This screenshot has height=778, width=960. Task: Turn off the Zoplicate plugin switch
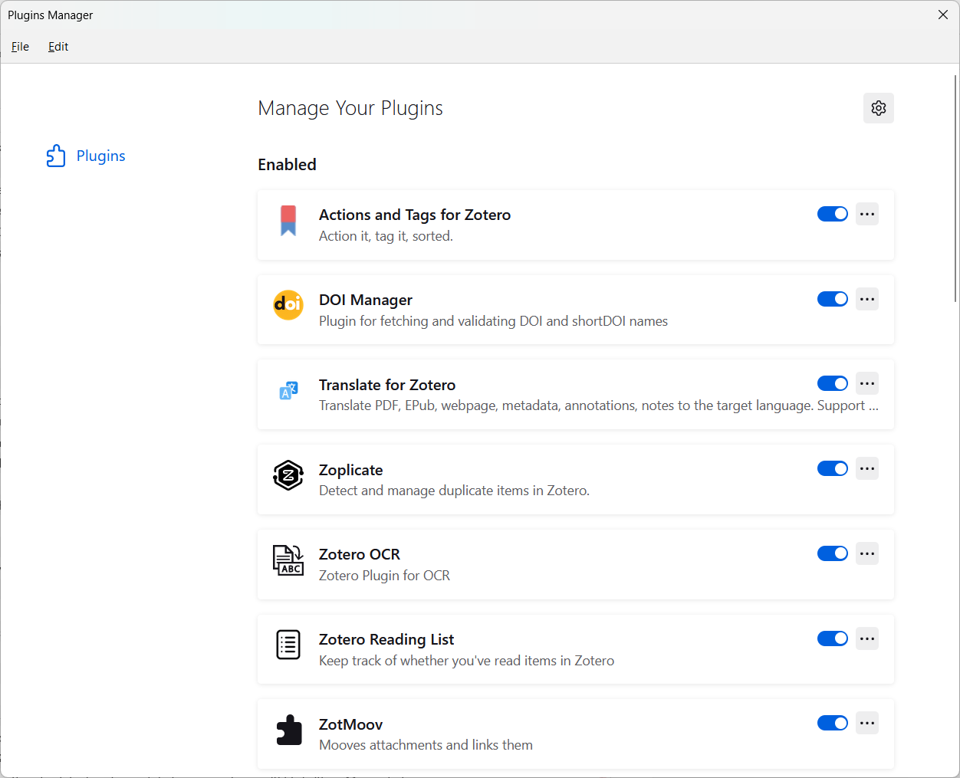pyautogui.click(x=832, y=468)
